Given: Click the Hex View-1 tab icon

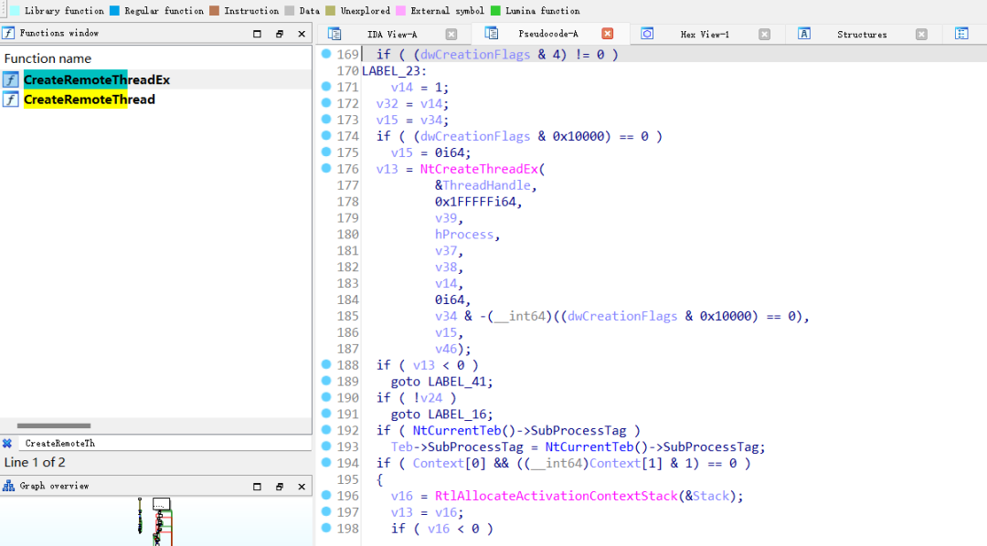Looking at the screenshot, I should pyautogui.click(x=646, y=34).
